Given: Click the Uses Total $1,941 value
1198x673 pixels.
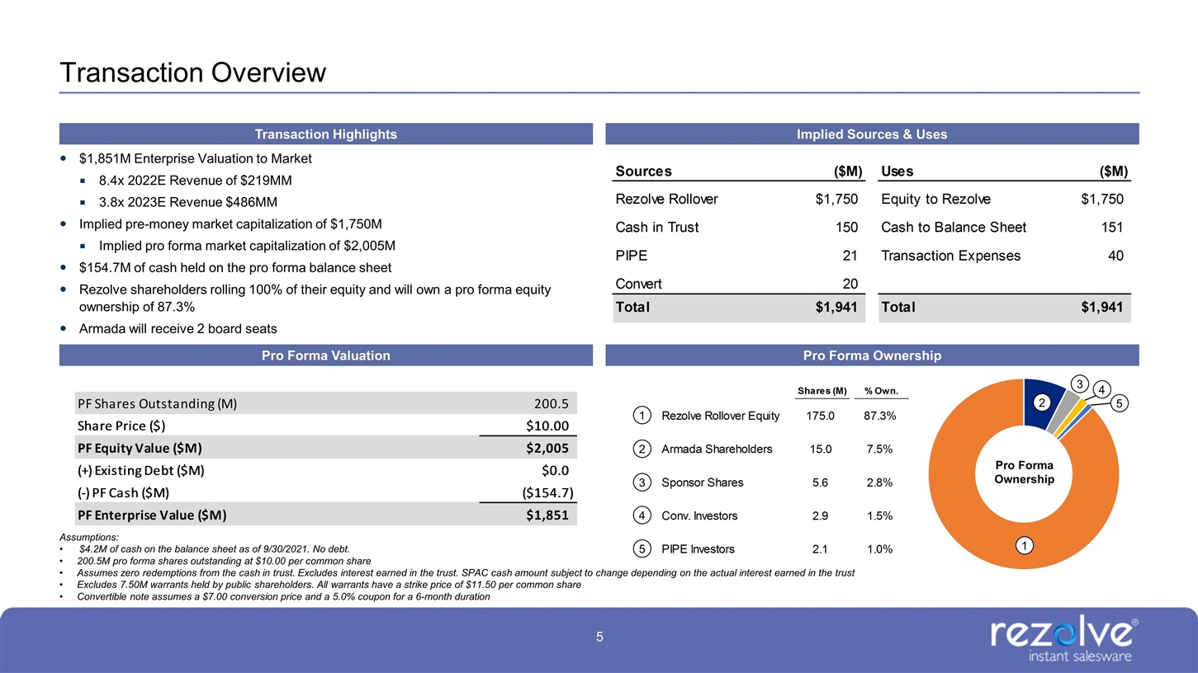Looking at the screenshot, I should click(x=1101, y=308).
